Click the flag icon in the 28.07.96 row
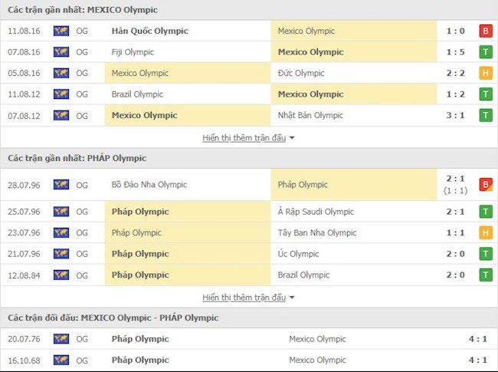The width and height of the screenshot is (498, 372). 61,185
